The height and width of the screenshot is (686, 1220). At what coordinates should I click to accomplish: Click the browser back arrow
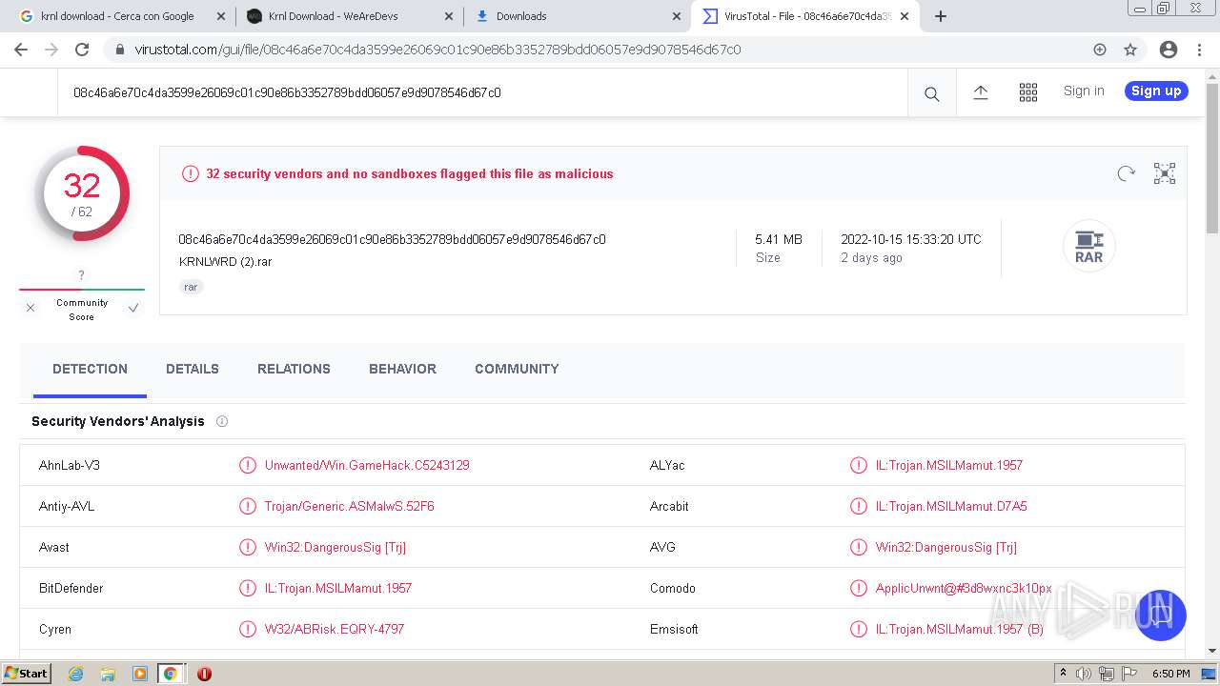21,50
